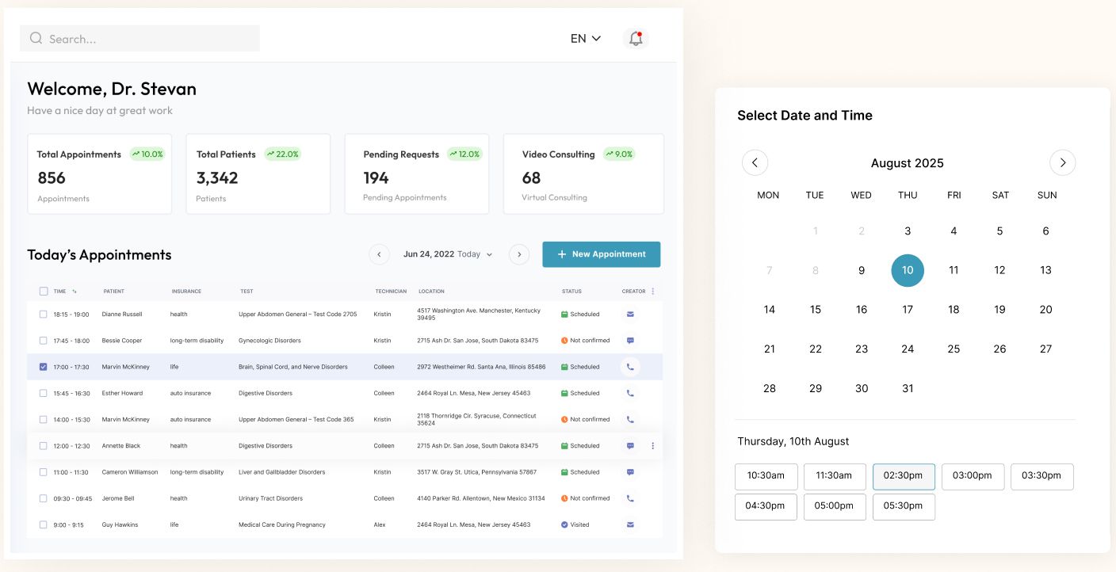Open the three-dot menu on Annette Black's row
The image size is (1116, 572).
click(652, 445)
